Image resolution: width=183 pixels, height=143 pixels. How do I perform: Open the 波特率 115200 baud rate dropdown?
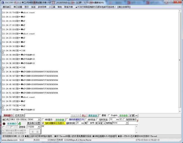39,127
